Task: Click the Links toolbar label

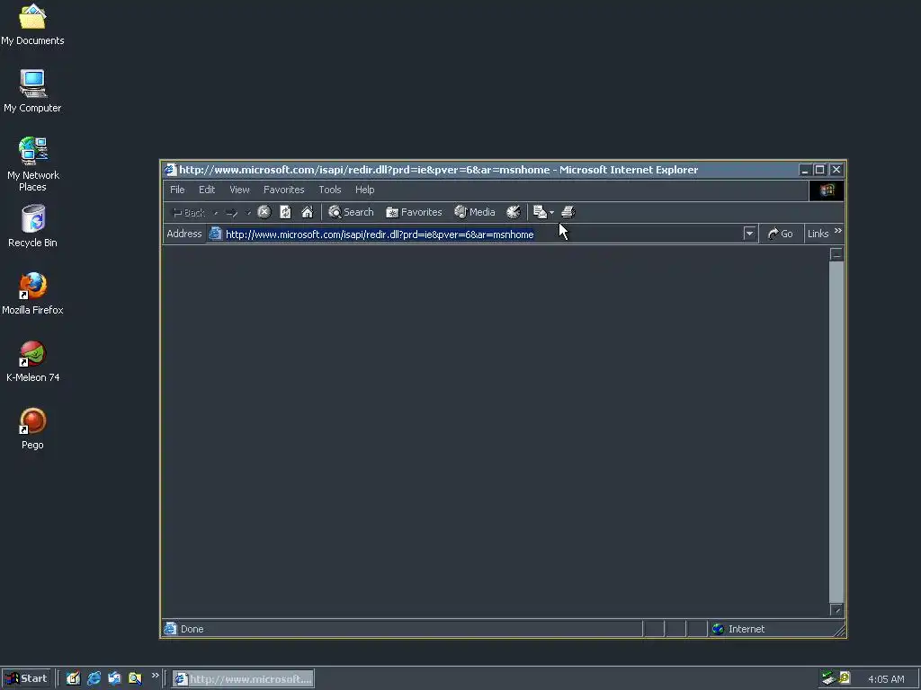Action: tap(818, 234)
